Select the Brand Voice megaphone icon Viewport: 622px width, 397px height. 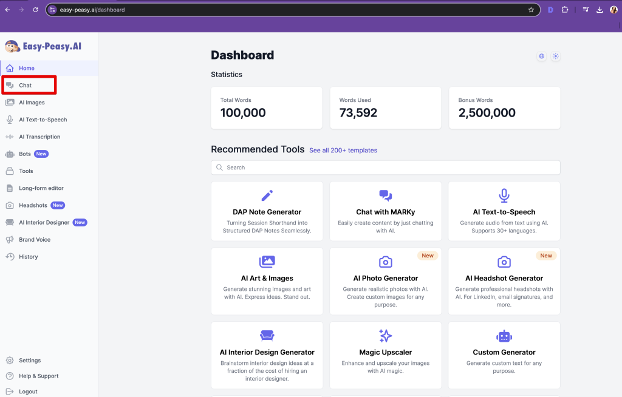coord(10,240)
